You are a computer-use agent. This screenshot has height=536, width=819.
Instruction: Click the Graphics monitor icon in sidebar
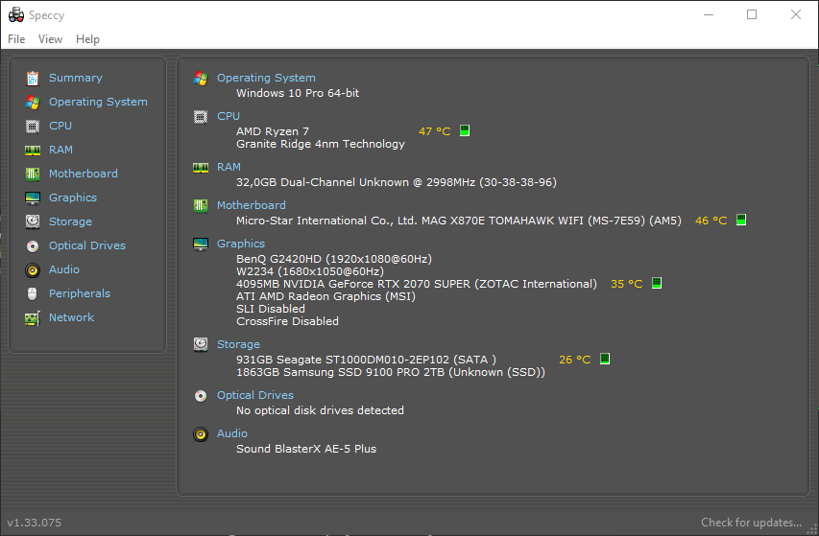33,198
